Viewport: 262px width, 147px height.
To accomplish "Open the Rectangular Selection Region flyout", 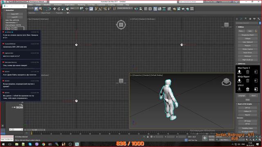I will [45, 9].
